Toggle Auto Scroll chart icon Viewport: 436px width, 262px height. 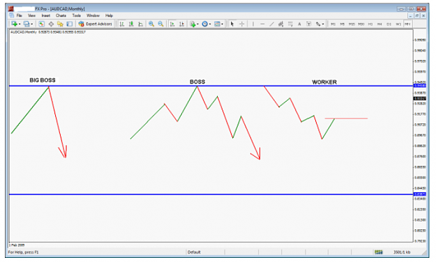[172, 24]
